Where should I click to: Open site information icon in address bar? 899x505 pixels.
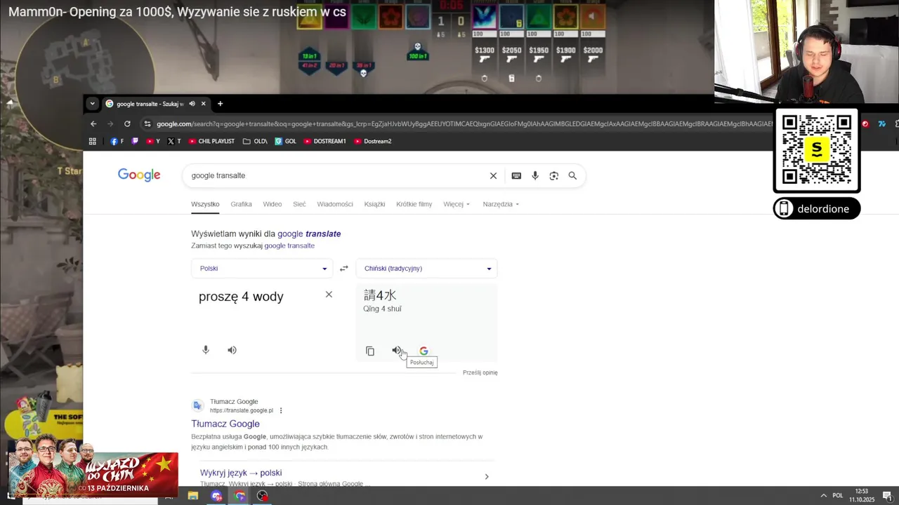[147, 123]
